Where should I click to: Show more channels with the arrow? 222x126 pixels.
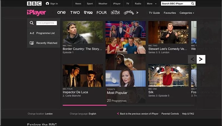[x=137, y=13]
